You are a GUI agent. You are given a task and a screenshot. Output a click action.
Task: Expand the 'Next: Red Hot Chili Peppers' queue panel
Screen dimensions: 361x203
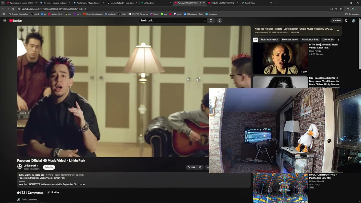coord(338,30)
